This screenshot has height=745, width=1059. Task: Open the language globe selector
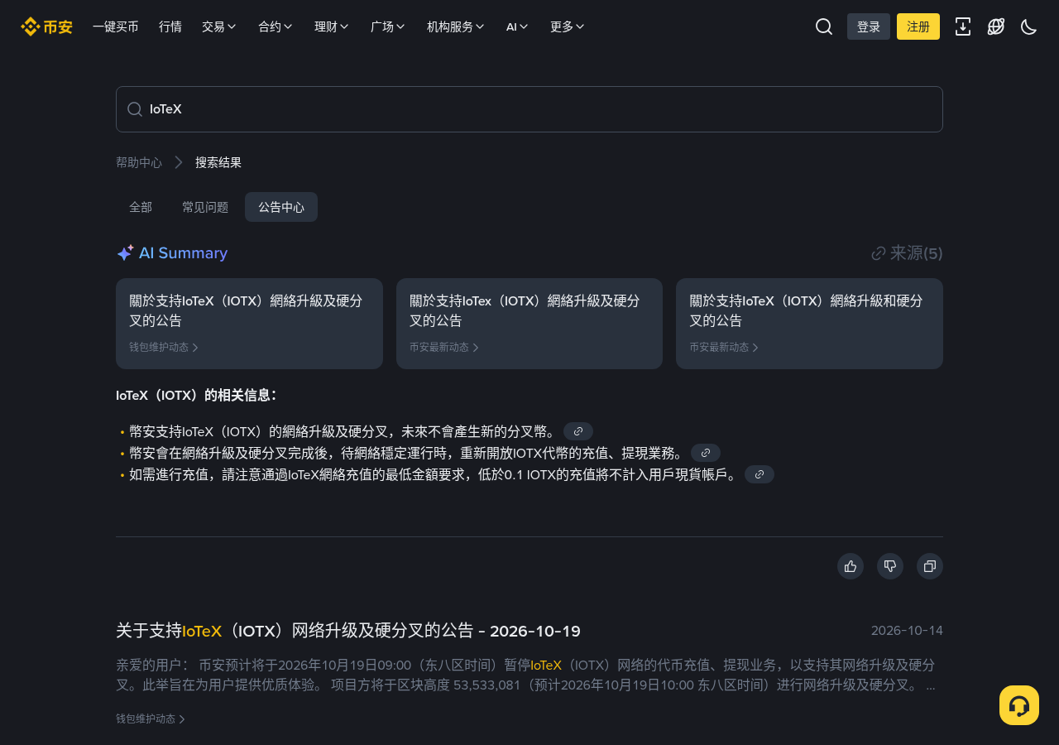pos(996,26)
